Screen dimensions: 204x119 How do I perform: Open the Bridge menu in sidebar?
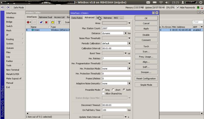tap(9, 22)
